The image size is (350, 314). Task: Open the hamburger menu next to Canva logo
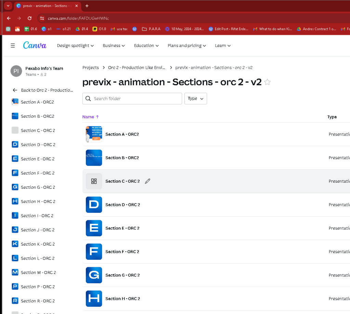click(x=13, y=45)
